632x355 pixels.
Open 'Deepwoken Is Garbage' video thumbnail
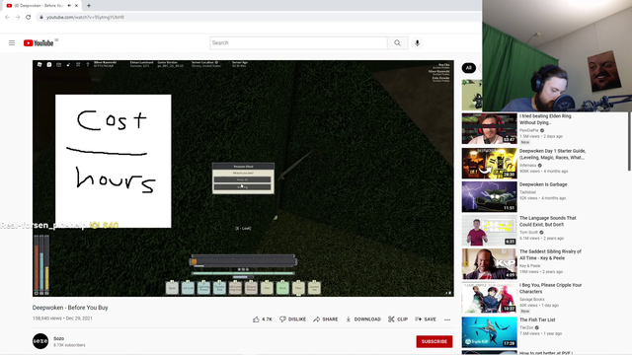[490, 196]
